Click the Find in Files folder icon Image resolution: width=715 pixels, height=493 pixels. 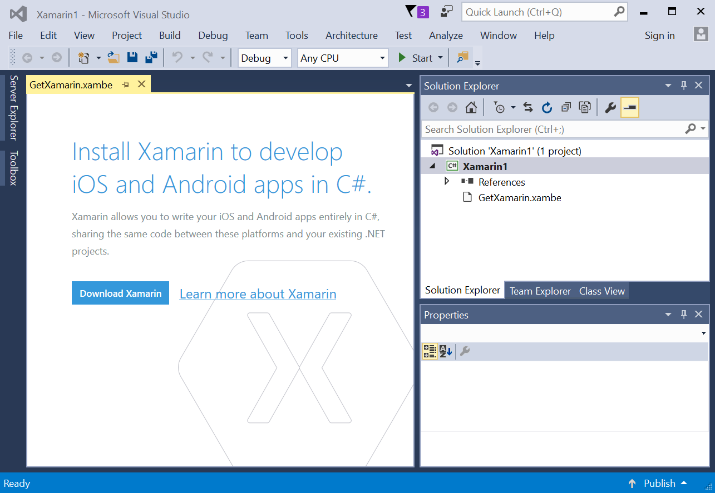click(462, 57)
